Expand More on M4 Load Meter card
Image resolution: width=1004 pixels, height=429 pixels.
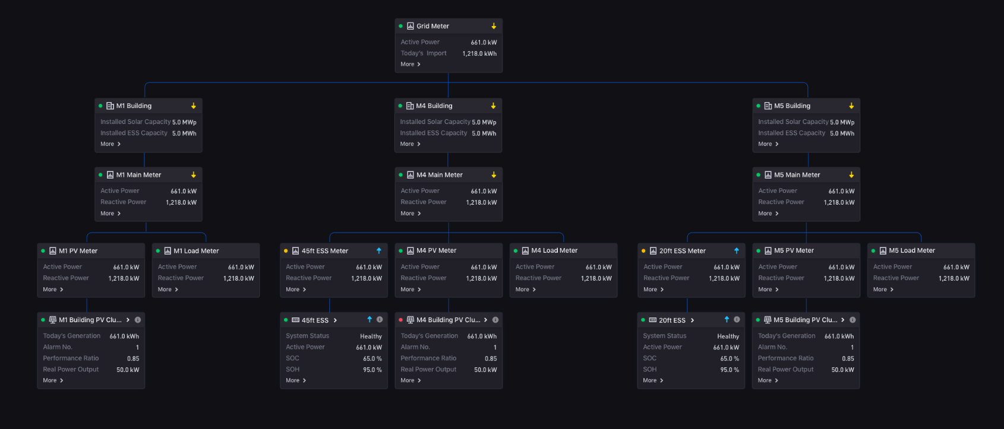click(x=526, y=290)
